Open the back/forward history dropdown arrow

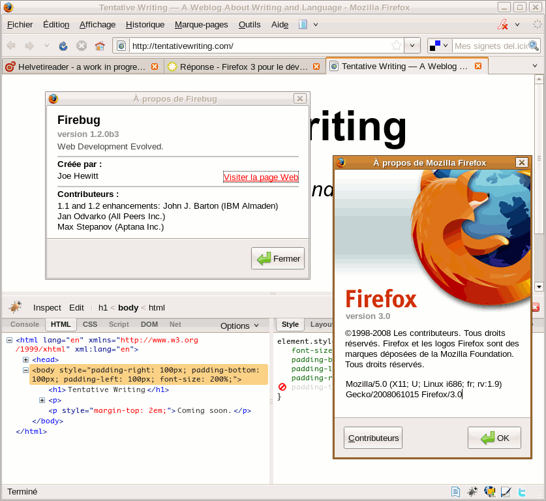[x=47, y=46]
